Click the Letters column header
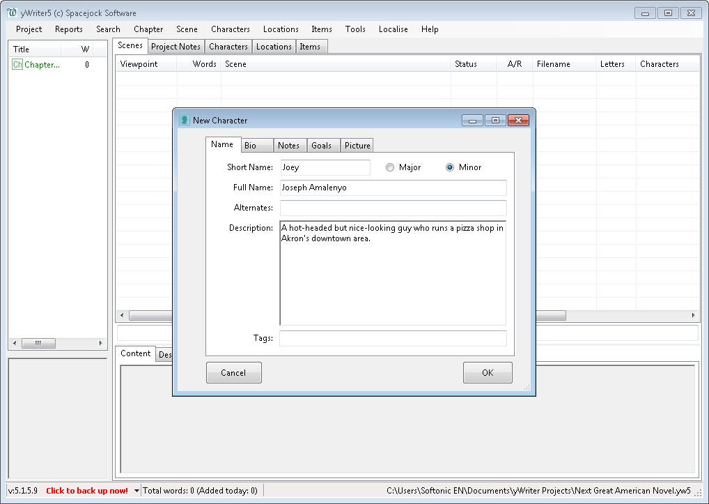Screen dimensions: 709x504 [x=616, y=64]
